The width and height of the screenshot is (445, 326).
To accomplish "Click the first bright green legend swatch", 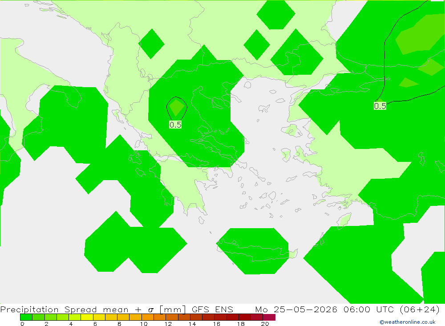I will coord(26,317).
